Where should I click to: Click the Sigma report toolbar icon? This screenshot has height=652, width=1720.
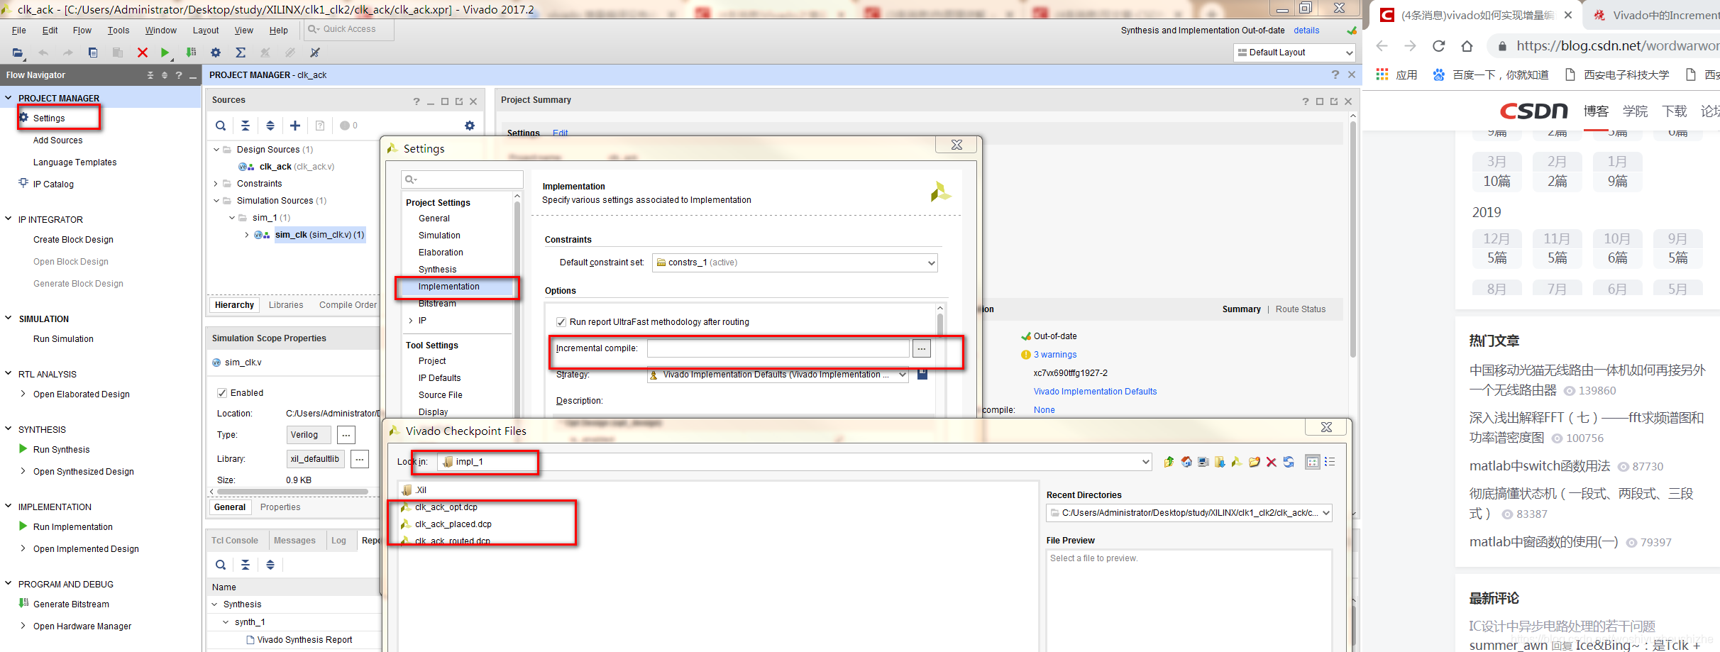click(241, 53)
